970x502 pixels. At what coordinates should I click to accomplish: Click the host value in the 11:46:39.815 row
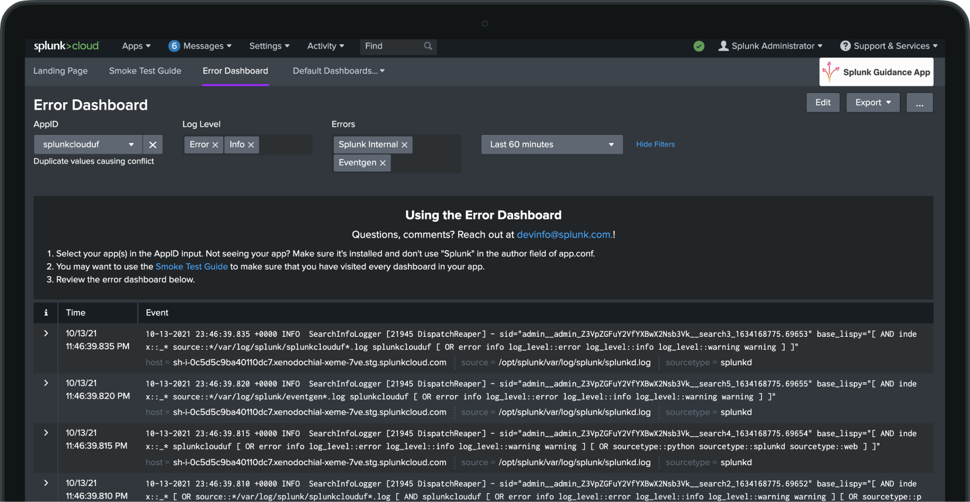tap(310, 462)
